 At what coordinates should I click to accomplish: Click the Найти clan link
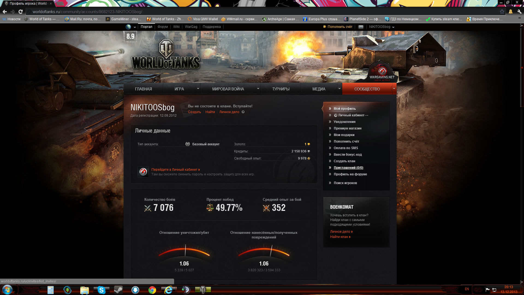pos(210,112)
